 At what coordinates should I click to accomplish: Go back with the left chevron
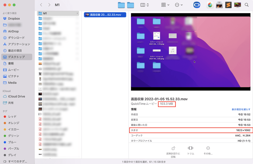pyautogui.click(x=41, y=5)
